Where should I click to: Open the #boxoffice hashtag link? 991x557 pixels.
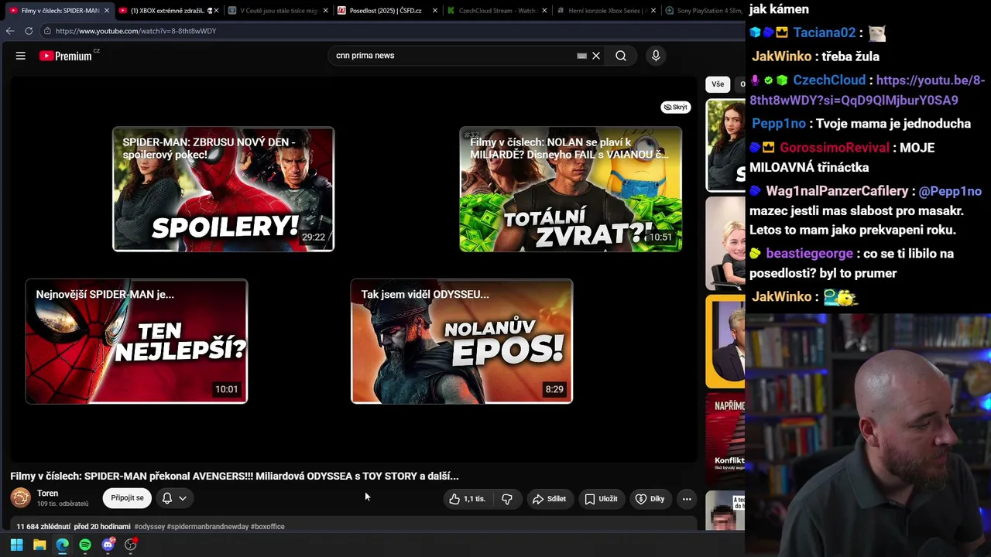268,527
